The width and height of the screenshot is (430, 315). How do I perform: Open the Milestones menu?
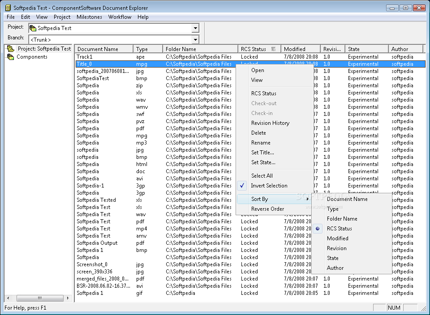(x=89, y=17)
